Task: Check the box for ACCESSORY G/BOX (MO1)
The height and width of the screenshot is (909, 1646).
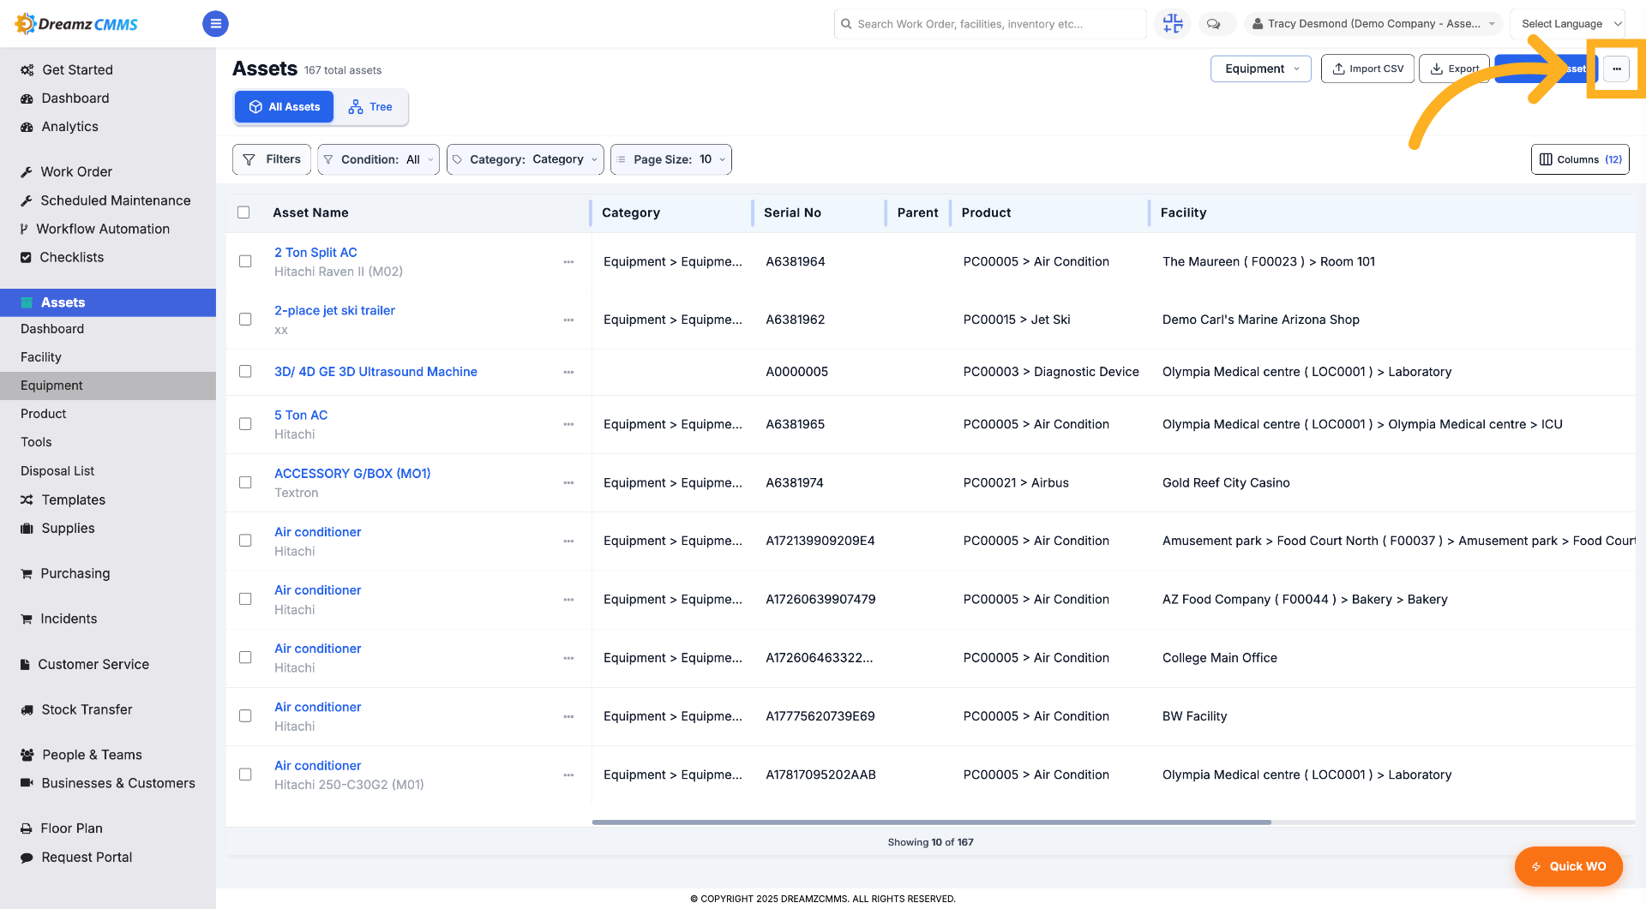Action: 245,482
